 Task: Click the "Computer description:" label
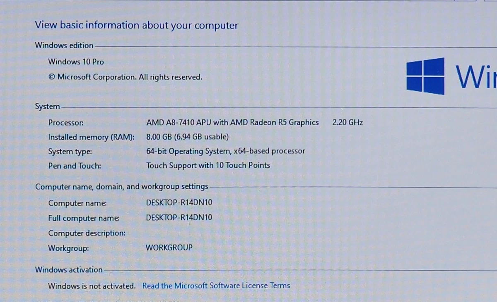(87, 233)
